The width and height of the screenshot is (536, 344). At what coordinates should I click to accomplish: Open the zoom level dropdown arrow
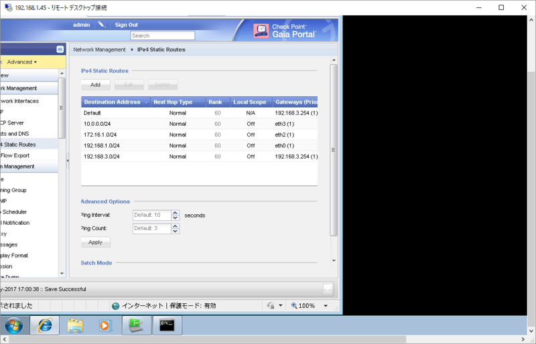coord(326,306)
